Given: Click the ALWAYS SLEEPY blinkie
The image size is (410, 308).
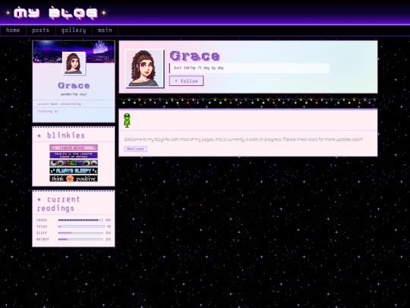Looking at the screenshot, I should tap(74, 171).
